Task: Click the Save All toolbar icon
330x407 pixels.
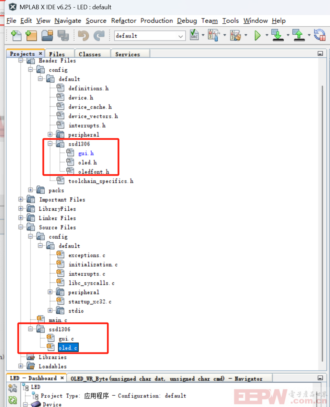Action: 63,36
